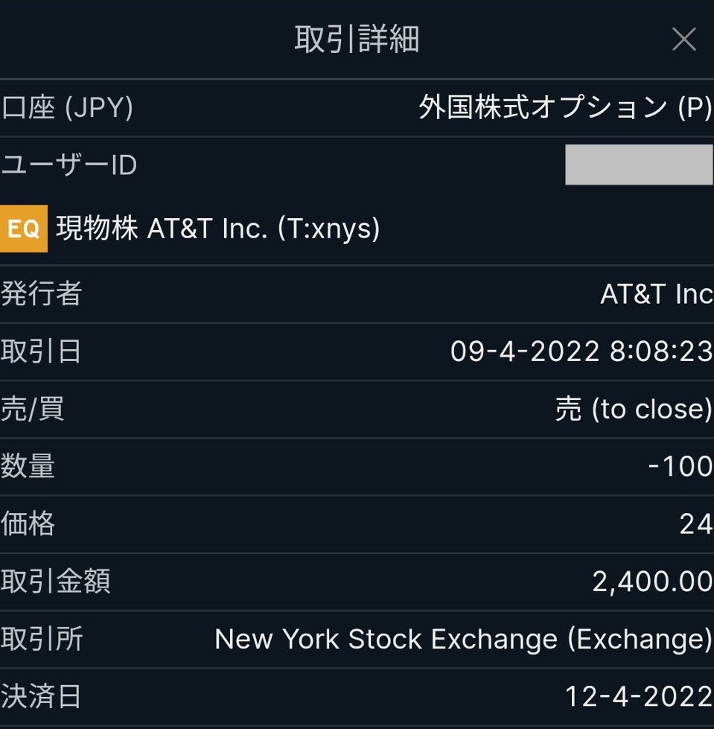Close the 取引詳細 dialog with the X

click(683, 39)
